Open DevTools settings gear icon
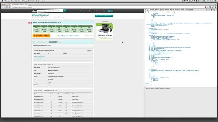This screenshot has width=218, height=122. coord(212,10)
